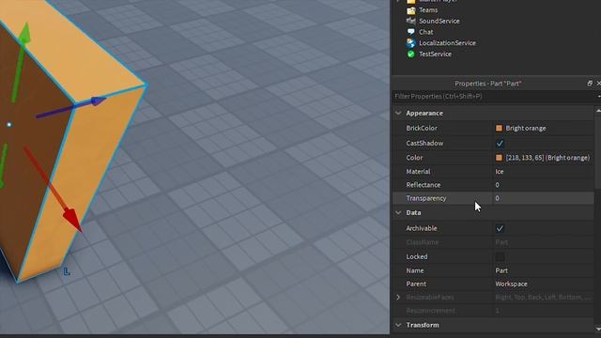Click the LocalizationService globe icon
This screenshot has height=338, width=601.
411,43
